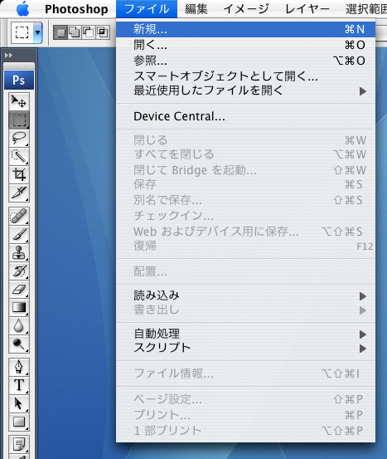Image resolution: width=387 pixels, height=459 pixels.
Task: Collapse the toolbox using the double-arrow
Action: pyautogui.click(x=9, y=55)
